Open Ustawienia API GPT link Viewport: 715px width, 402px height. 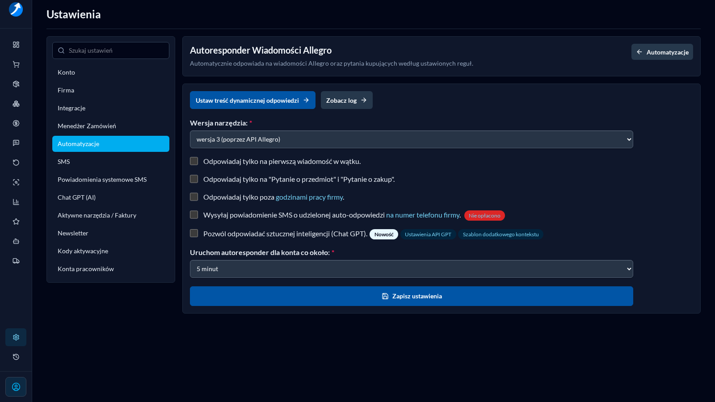click(428, 234)
